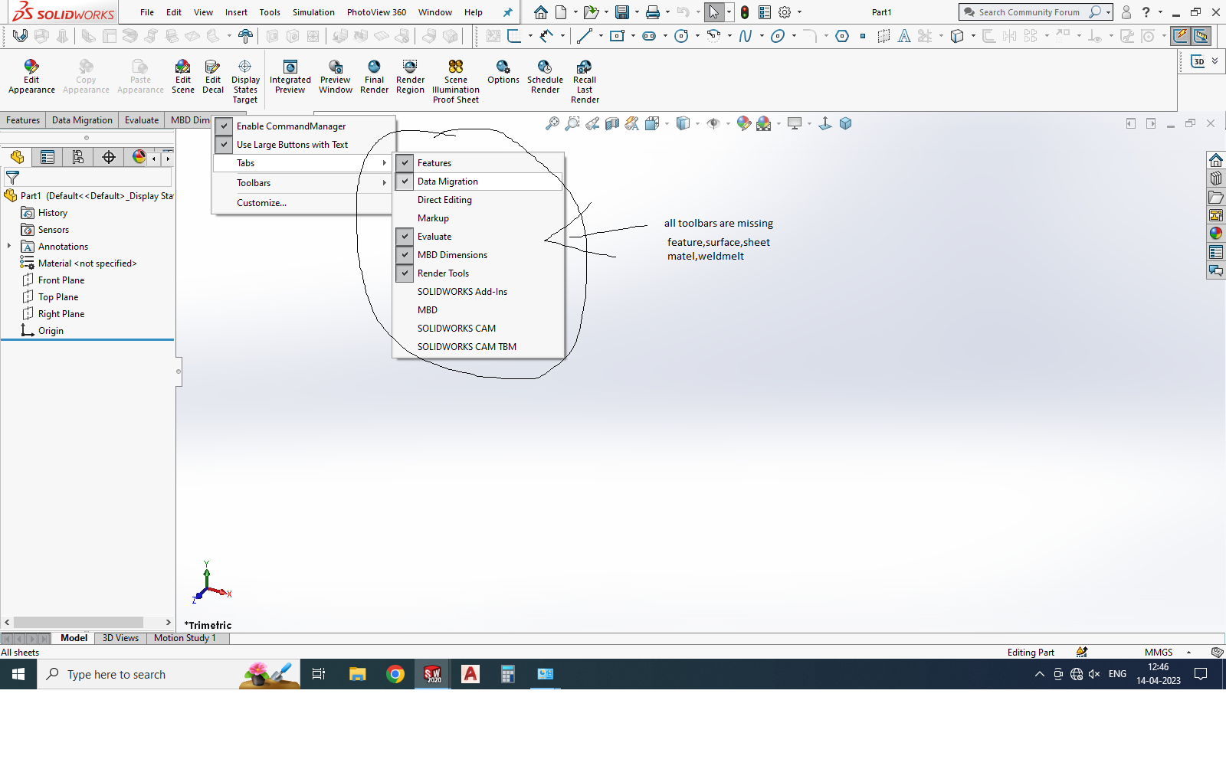Open Appearances task pane color ball icon
The width and height of the screenshot is (1226, 769).
click(1216, 234)
